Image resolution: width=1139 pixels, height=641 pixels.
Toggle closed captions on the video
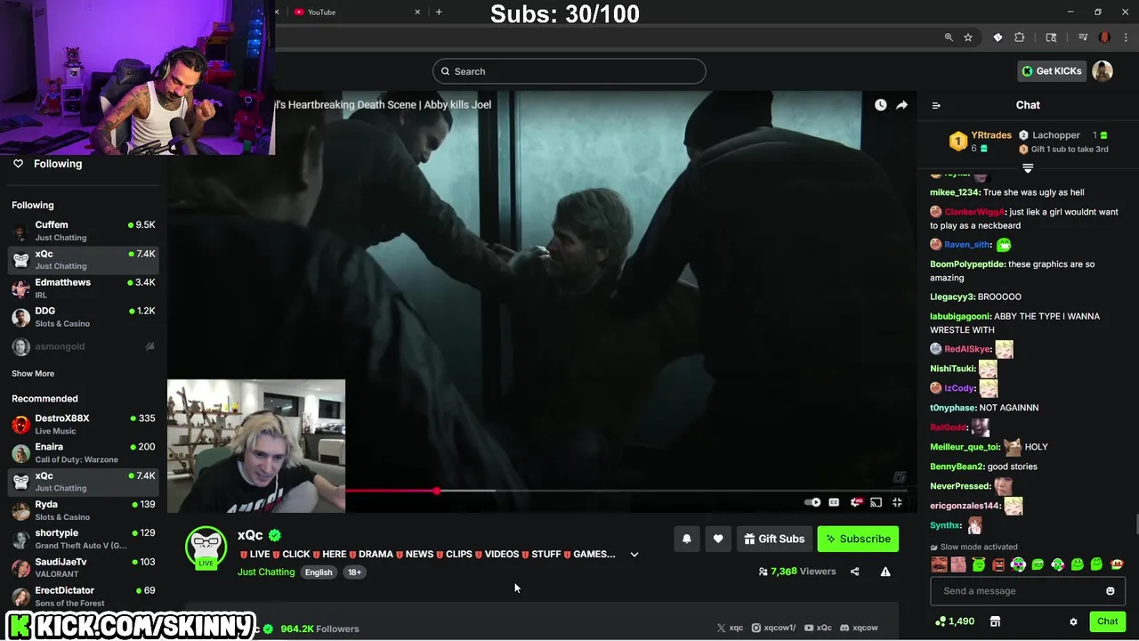click(834, 503)
